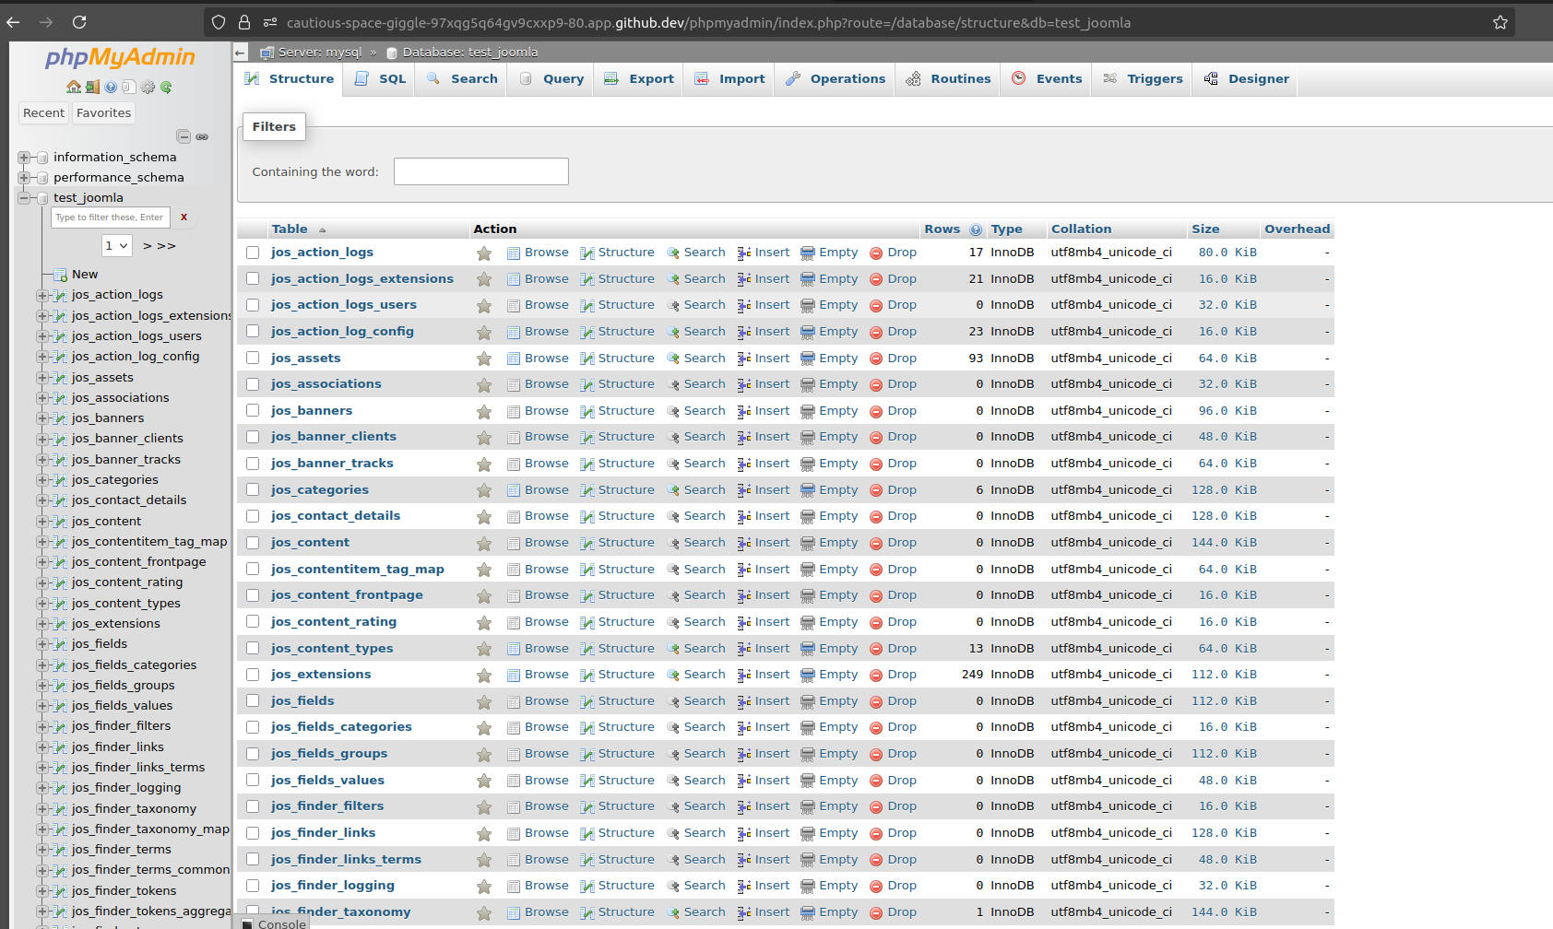Tick the jos_extensions table checkbox
The image size is (1553, 929).
point(253,674)
